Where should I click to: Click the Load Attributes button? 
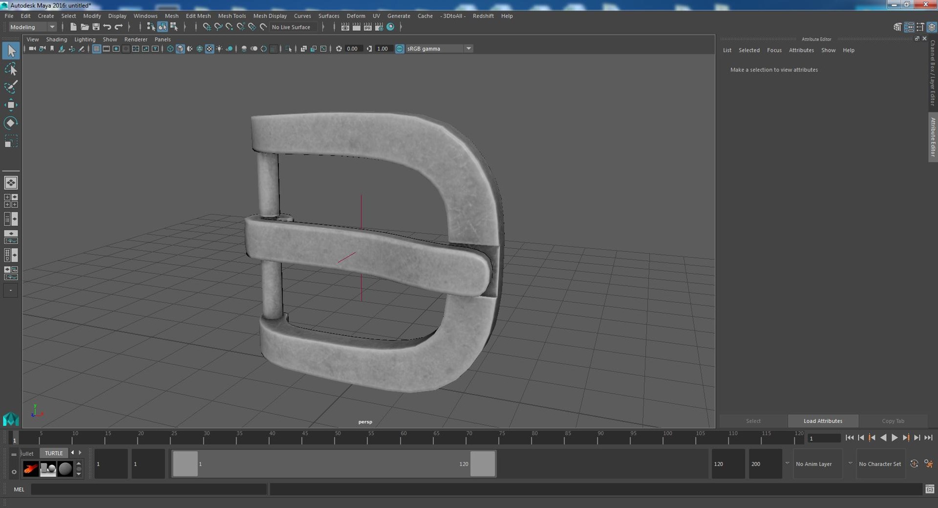(823, 421)
